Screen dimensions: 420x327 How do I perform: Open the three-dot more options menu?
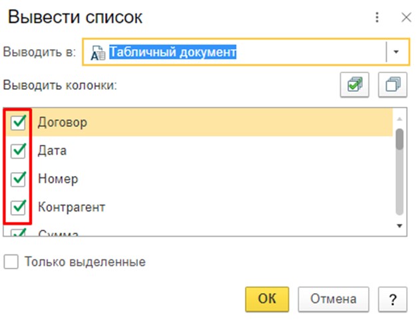click(x=377, y=17)
